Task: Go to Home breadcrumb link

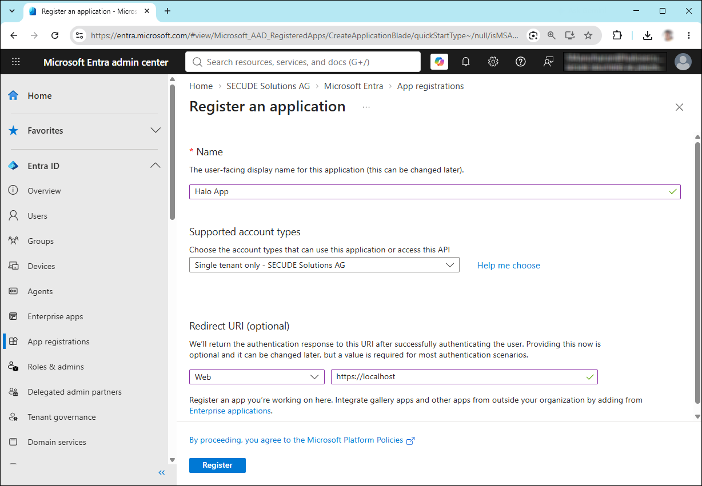Action: [201, 86]
